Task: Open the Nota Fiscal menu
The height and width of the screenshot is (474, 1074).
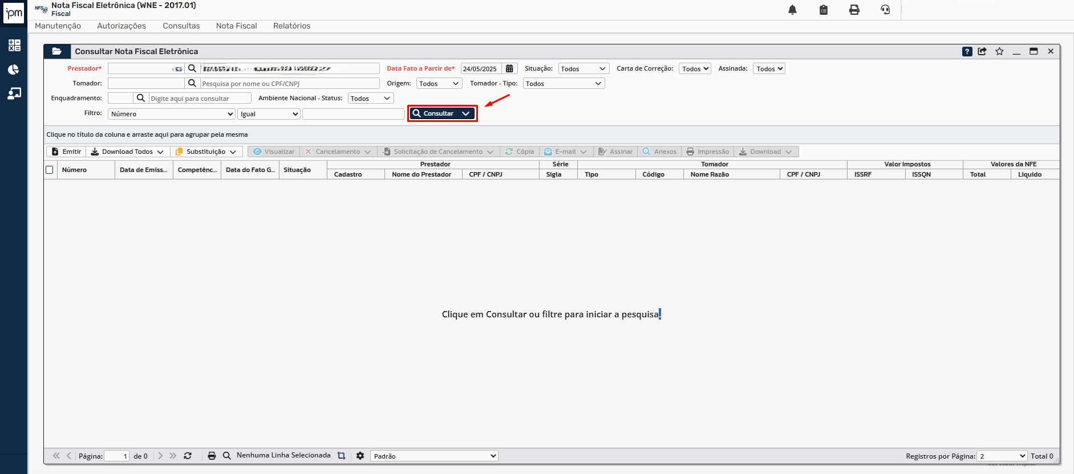Action: (237, 26)
